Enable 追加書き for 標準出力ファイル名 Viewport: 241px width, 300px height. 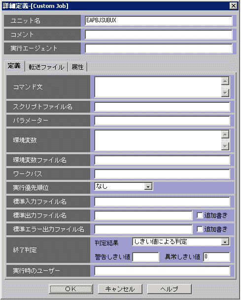200,215
